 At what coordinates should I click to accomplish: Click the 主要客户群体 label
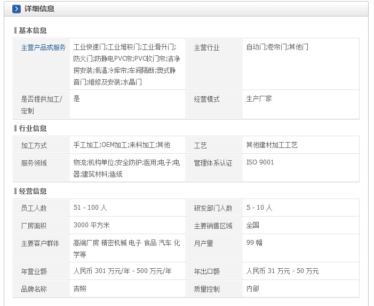coord(40,243)
